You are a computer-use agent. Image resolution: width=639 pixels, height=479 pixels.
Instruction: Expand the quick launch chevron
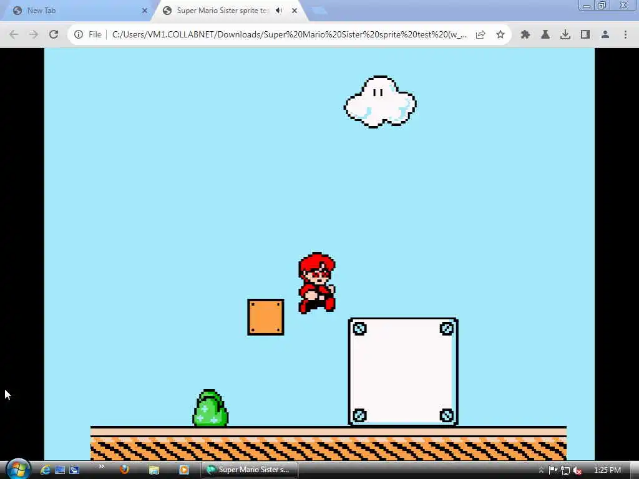pos(102,467)
